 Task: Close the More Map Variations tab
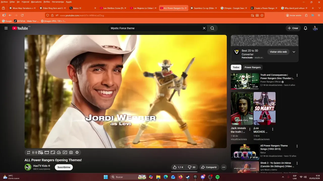[35, 8]
